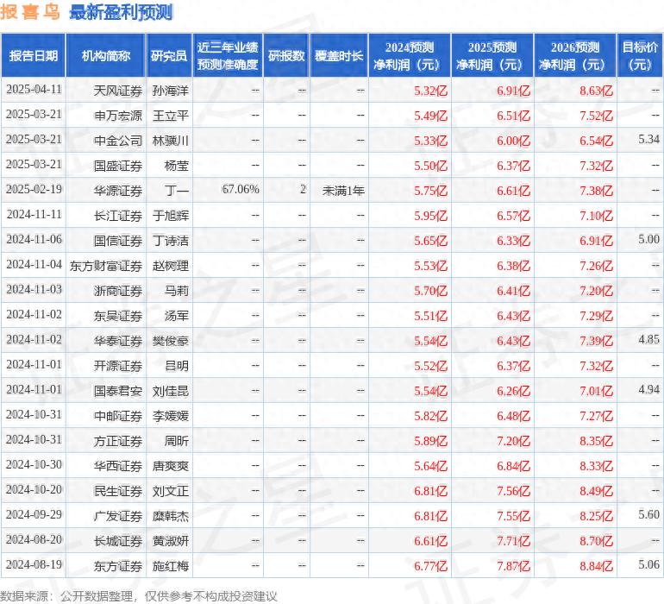Viewport: 664px width, 604px height.
Task: Click the 目标价 column header
Action: click(640, 55)
